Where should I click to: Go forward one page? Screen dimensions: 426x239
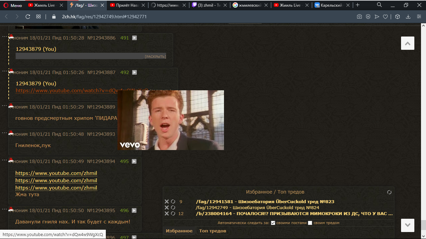pos(17,17)
